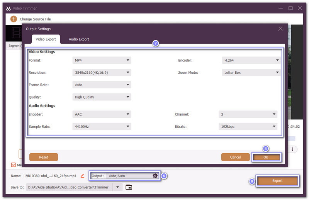Click the Video Trimmer scissors logo
Image resolution: width=309 pixels, height=200 pixels.
pyautogui.click(x=8, y=8)
